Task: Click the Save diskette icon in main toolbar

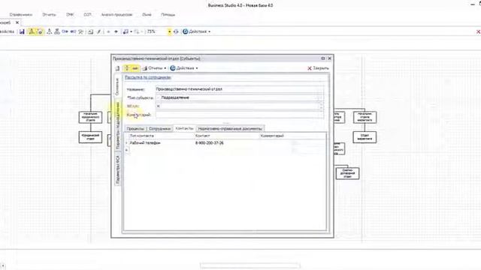Action: click(x=22, y=31)
